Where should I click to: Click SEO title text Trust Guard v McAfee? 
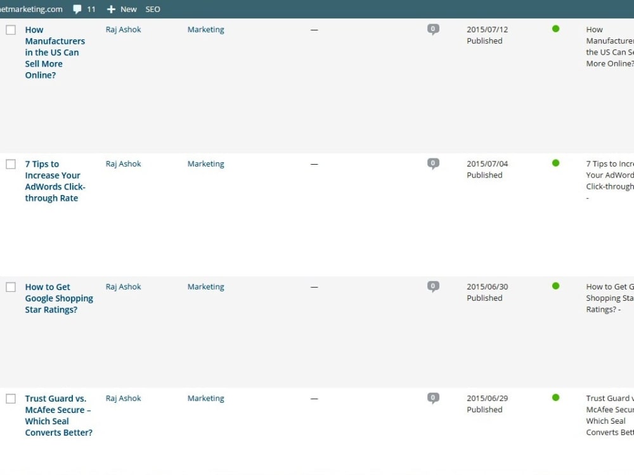click(x=610, y=415)
